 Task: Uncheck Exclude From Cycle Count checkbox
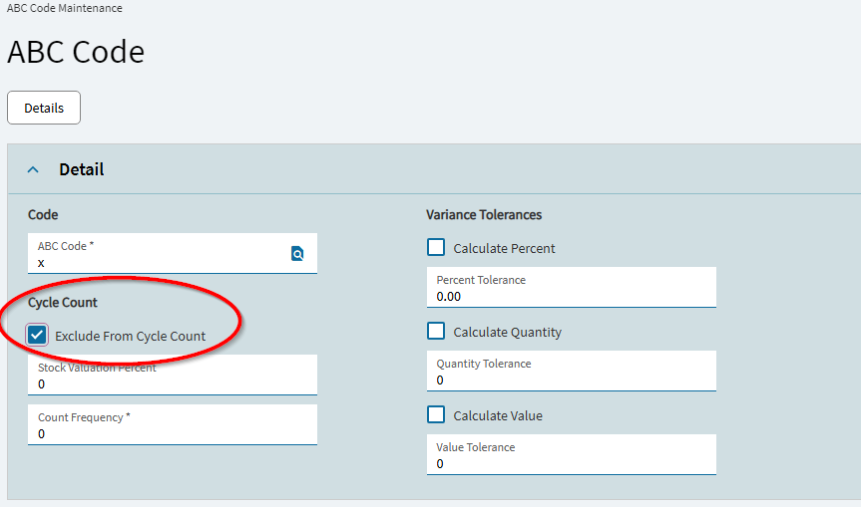pos(37,335)
